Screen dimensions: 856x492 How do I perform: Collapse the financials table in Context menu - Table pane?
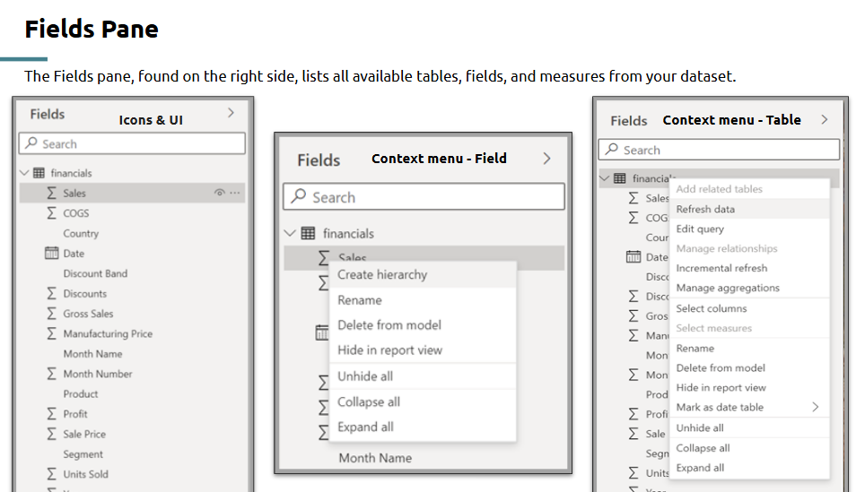(x=605, y=177)
